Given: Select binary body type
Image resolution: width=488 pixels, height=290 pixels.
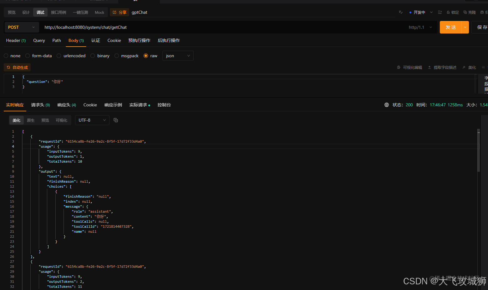Looking at the screenshot, I should pos(100,56).
